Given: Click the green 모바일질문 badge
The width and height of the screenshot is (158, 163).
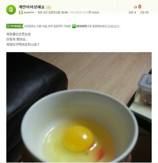Looking at the screenshot, I should 15,26.
